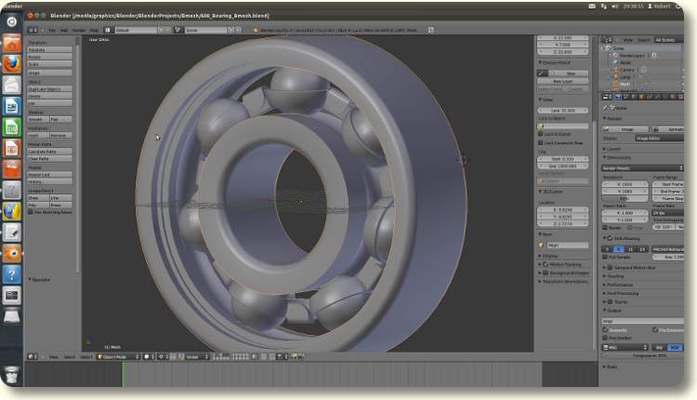This screenshot has height=400, width=697.
Task: Click the Translate button in tool shelf
Action: click(49, 50)
